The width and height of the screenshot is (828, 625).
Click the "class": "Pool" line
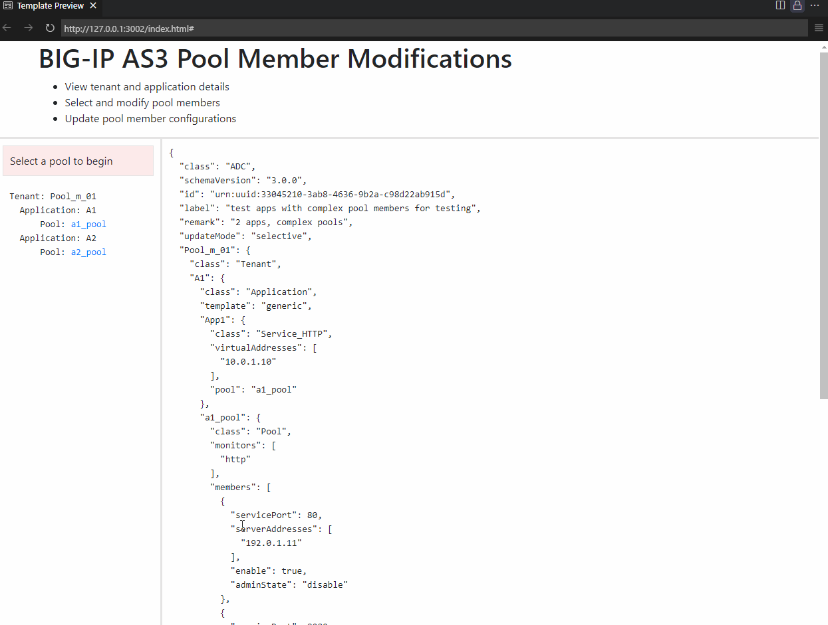[251, 432]
